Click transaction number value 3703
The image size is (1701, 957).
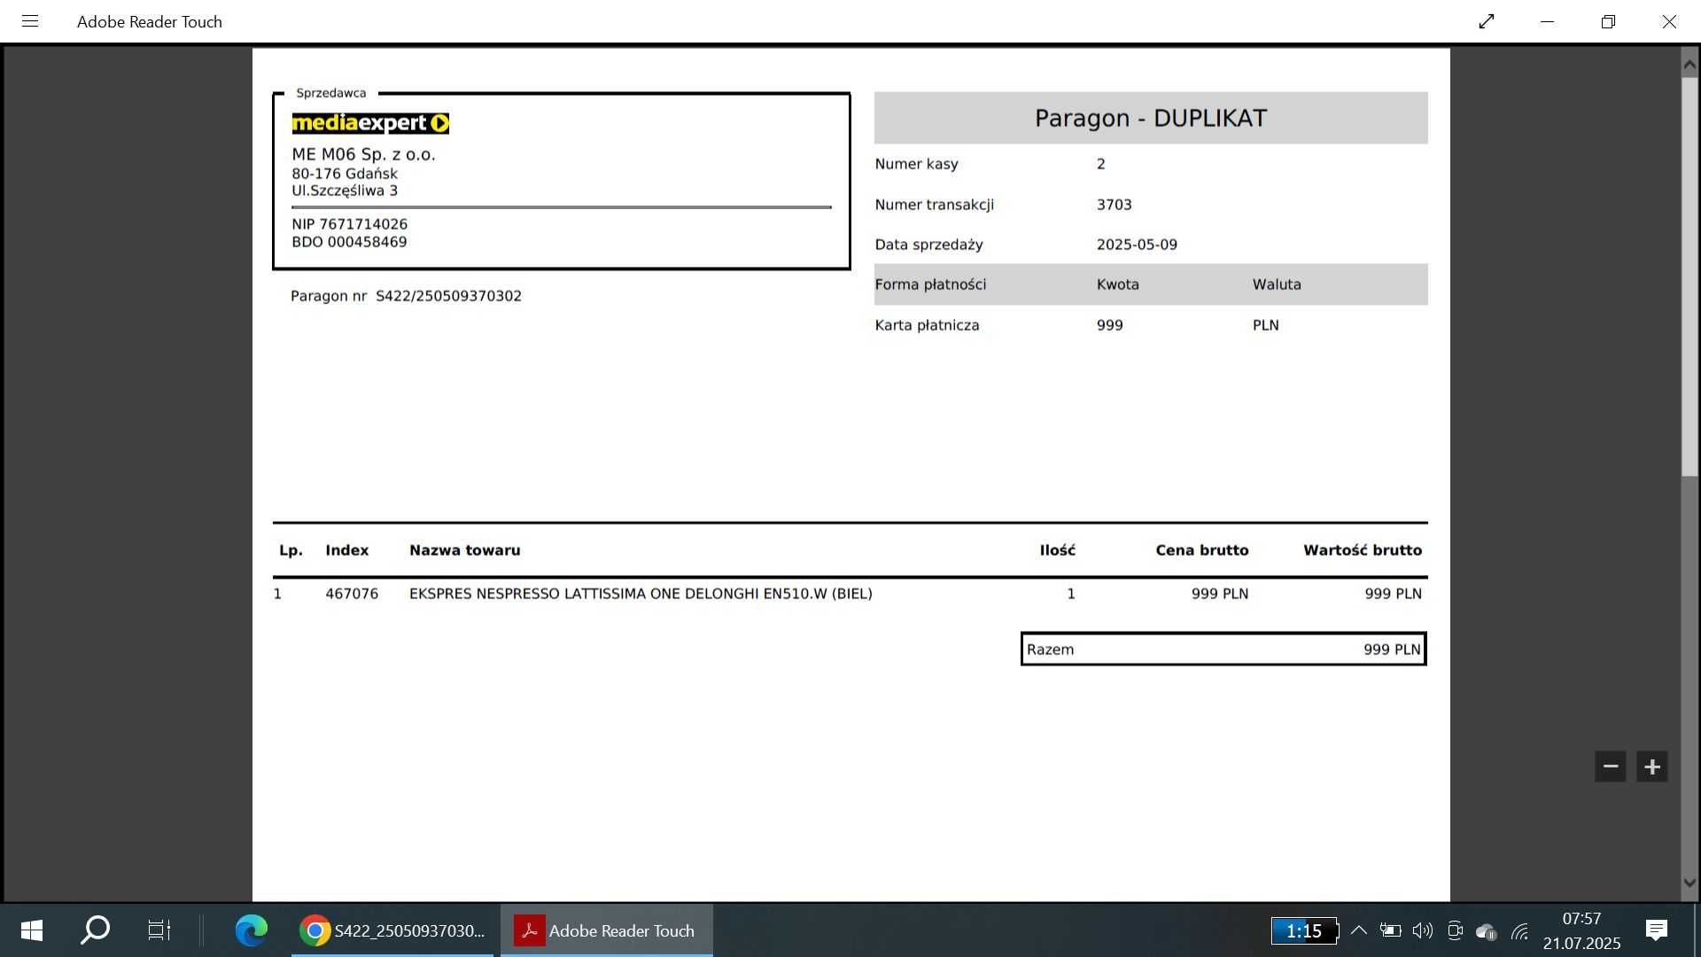point(1114,205)
